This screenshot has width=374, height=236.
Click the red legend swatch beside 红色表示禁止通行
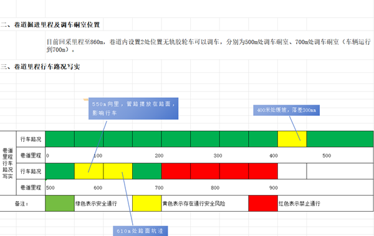[x=263, y=204]
